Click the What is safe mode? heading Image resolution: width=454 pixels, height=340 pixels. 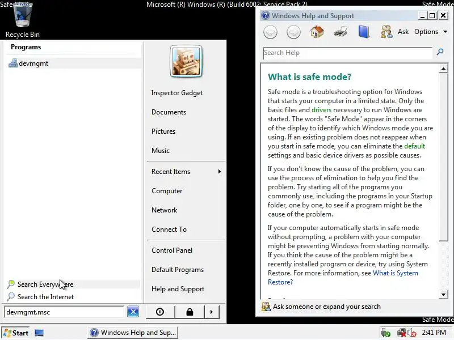(309, 77)
